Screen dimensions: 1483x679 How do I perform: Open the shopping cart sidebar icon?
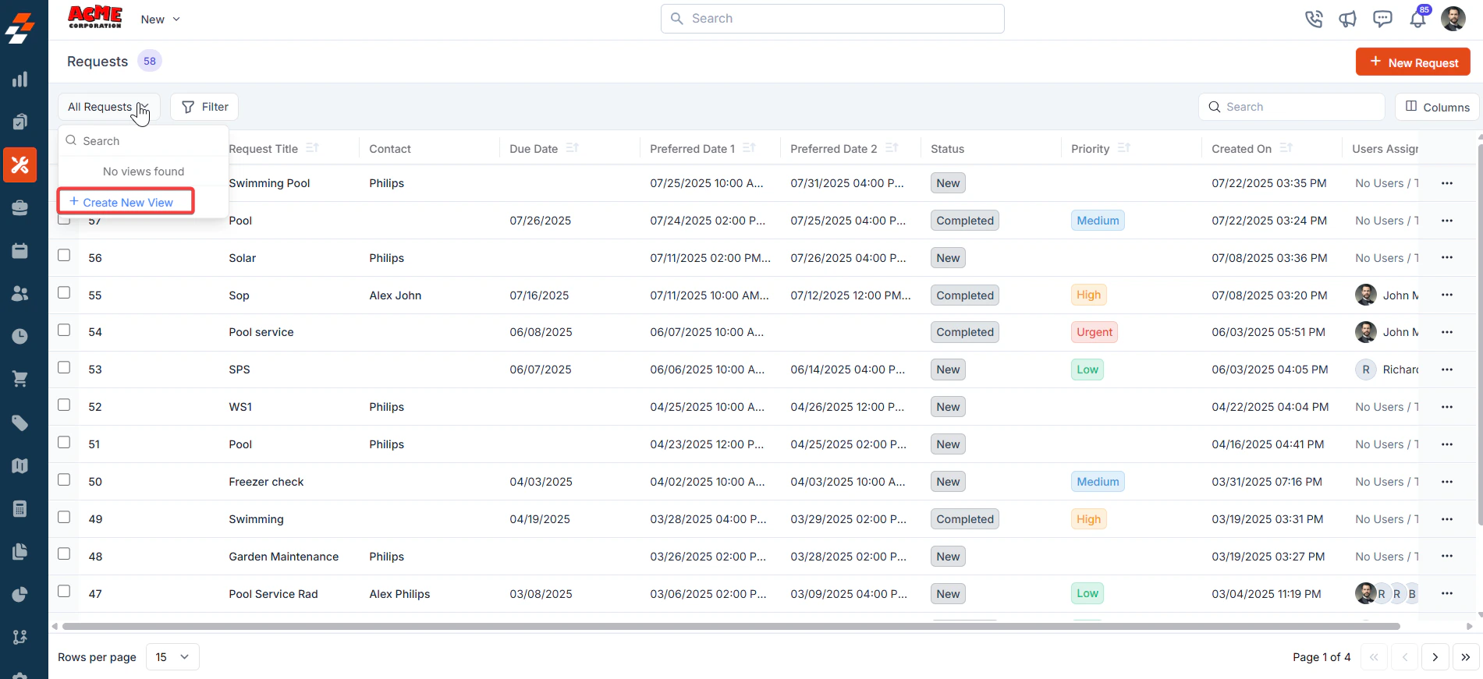pos(20,380)
